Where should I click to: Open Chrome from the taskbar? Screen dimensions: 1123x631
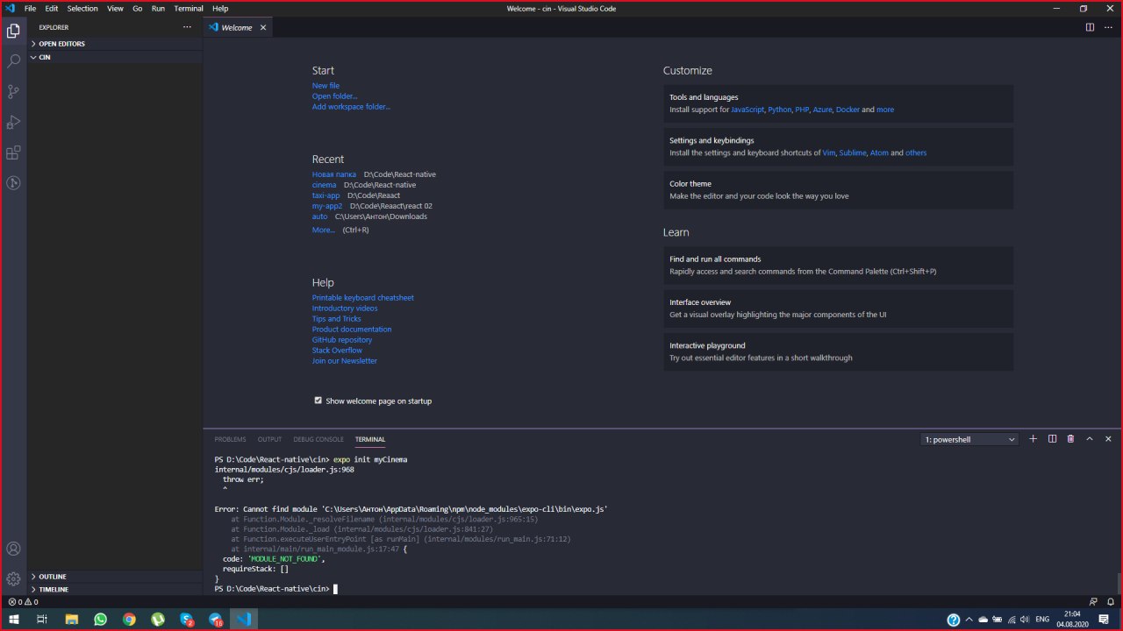[x=129, y=620]
